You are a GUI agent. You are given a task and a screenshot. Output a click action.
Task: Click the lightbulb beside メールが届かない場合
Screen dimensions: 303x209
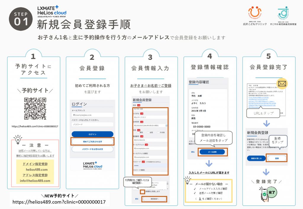[x=187, y=180]
